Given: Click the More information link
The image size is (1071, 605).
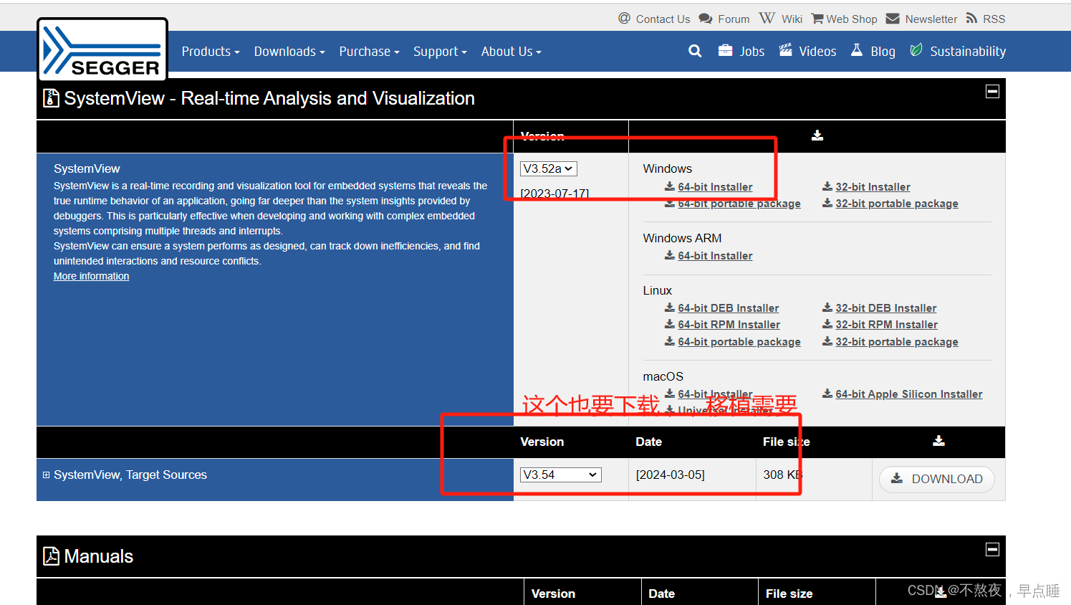Looking at the screenshot, I should (x=91, y=276).
